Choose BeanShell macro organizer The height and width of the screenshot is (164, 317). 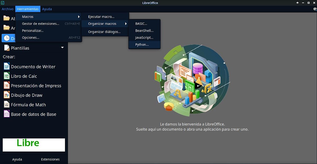pyautogui.click(x=144, y=31)
